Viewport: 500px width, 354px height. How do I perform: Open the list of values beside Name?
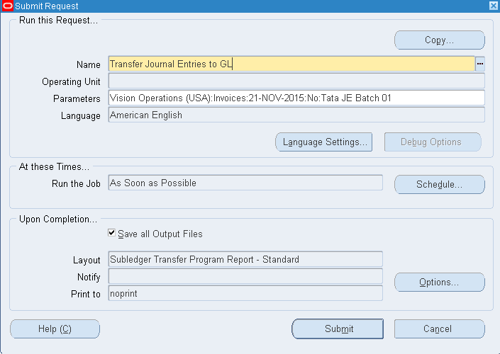pos(479,64)
